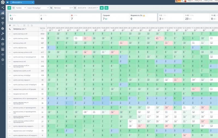Viewport: 218px width, 138px height.
Task: Click the green refresh positions button
Action: (9, 8)
